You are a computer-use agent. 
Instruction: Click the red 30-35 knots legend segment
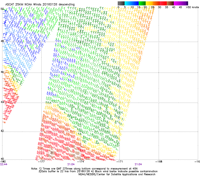(163, 3)
